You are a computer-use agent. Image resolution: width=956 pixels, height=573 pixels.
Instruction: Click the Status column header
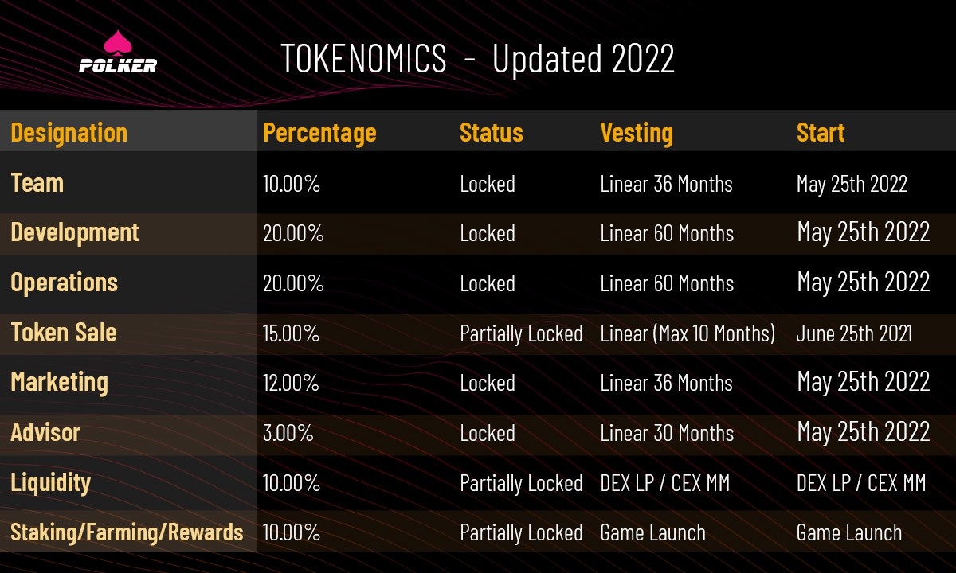pyautogui.click(x=491, y=132)
